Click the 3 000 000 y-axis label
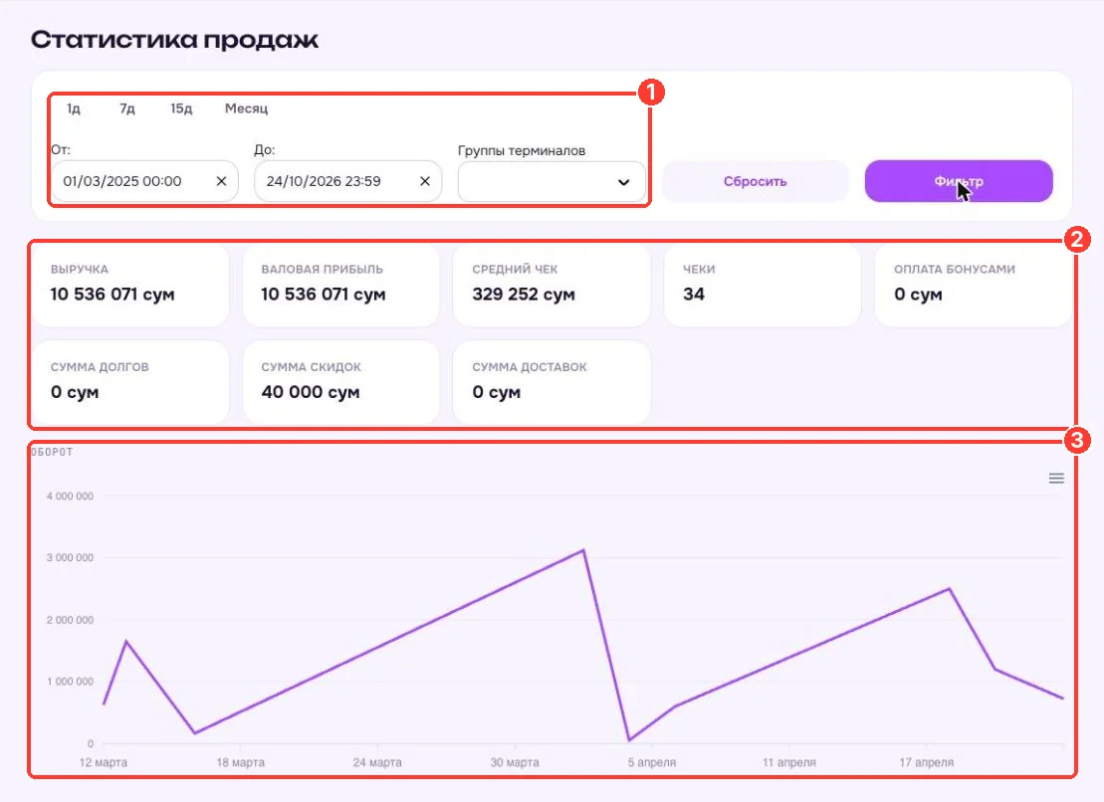1104x802 pixels. (70, 558)
